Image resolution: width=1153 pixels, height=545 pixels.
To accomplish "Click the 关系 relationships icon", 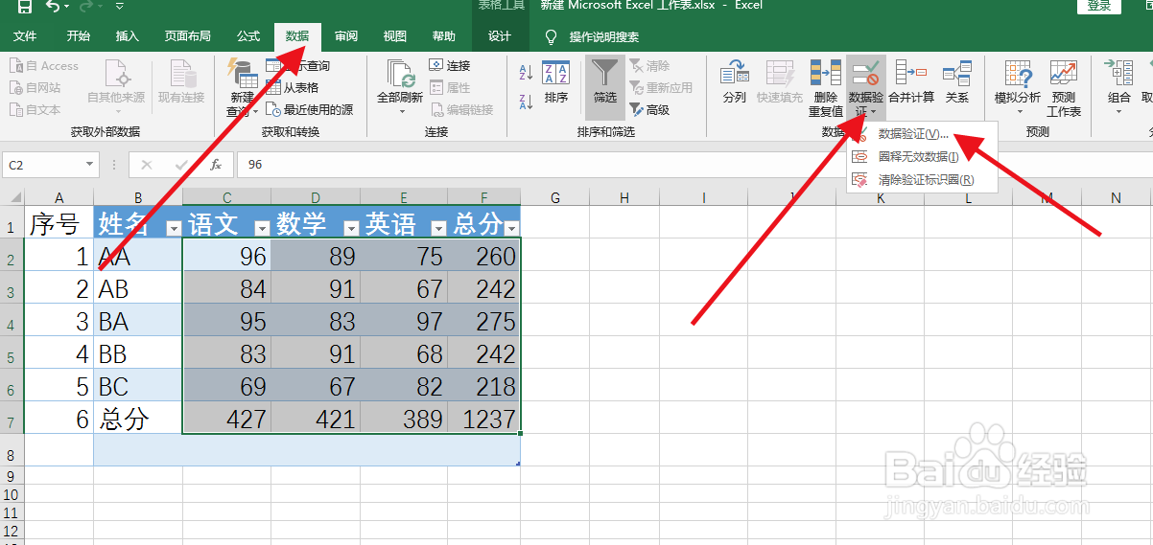I will point(956,74).
